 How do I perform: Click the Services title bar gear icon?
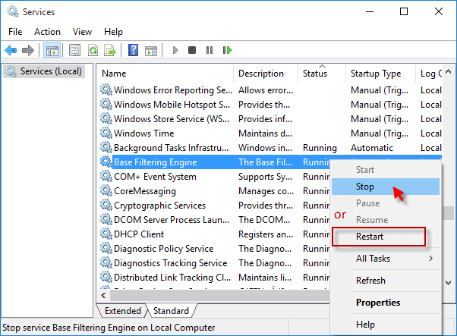13,12
